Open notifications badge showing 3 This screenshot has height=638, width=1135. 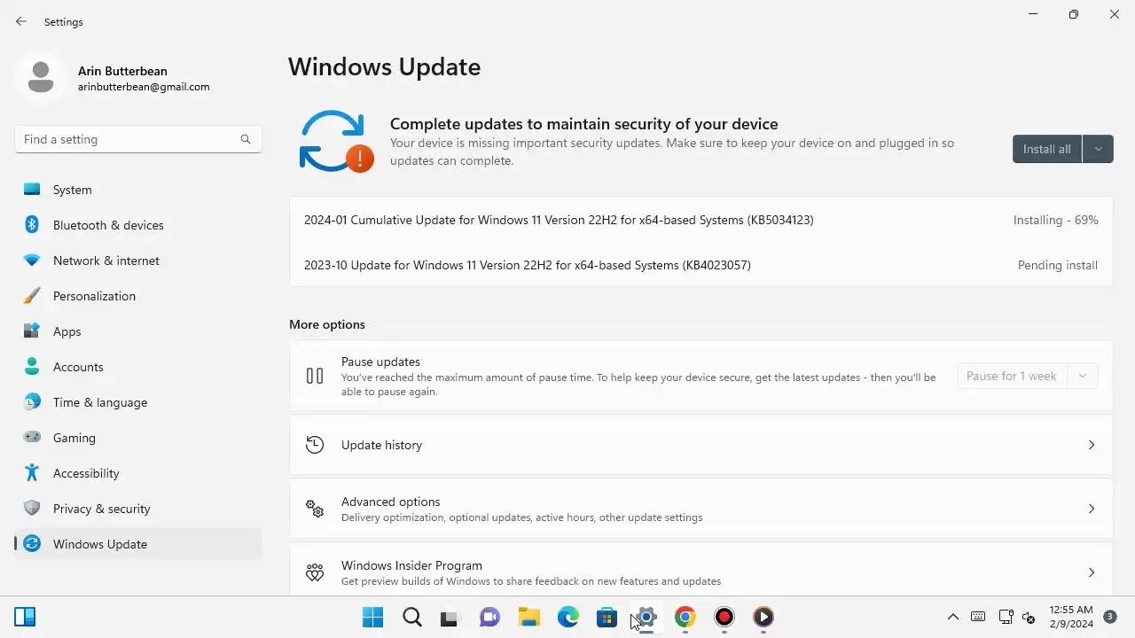[x=1110, y=616]
